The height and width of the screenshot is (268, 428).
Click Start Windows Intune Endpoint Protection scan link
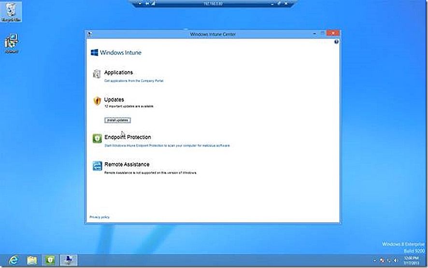[x=167, y=145]
